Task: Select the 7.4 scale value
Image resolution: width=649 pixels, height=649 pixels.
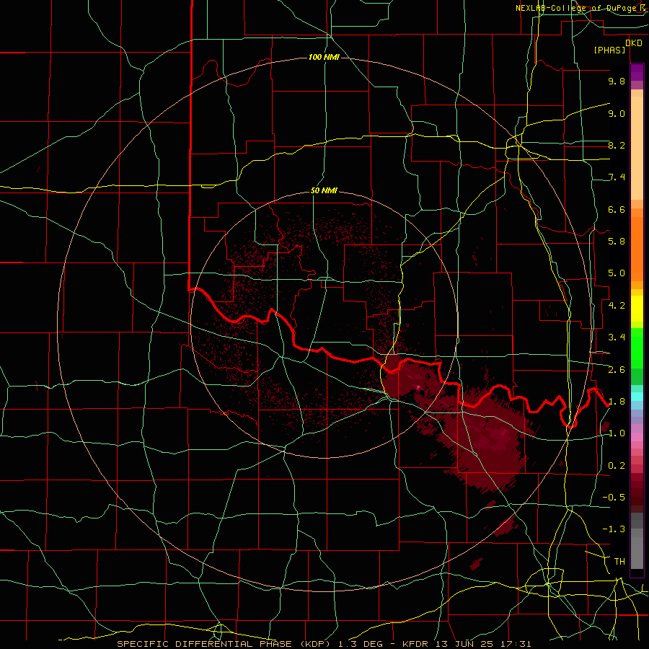Action: click(x=617, y=177)
